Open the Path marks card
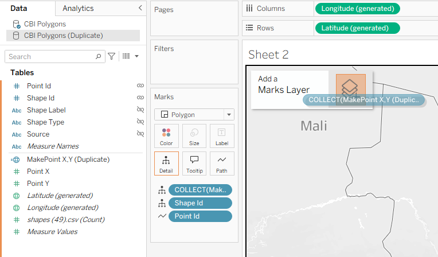The image size is (438, 257). tap(222, 163)
